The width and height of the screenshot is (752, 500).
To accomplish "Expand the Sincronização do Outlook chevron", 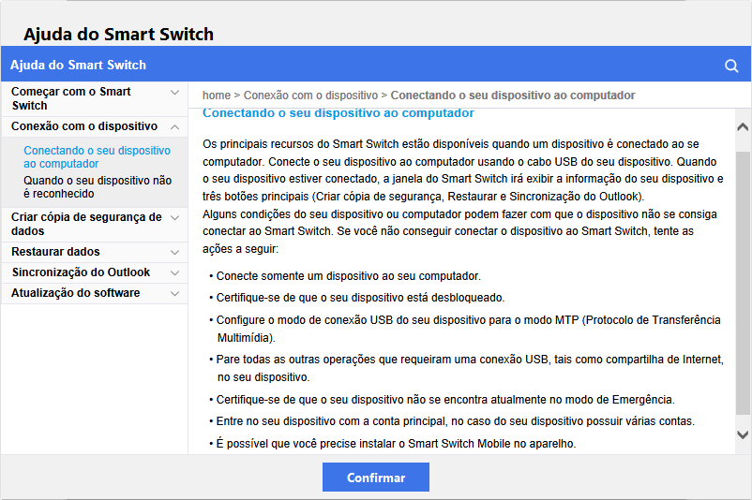I will pos(174,272).
